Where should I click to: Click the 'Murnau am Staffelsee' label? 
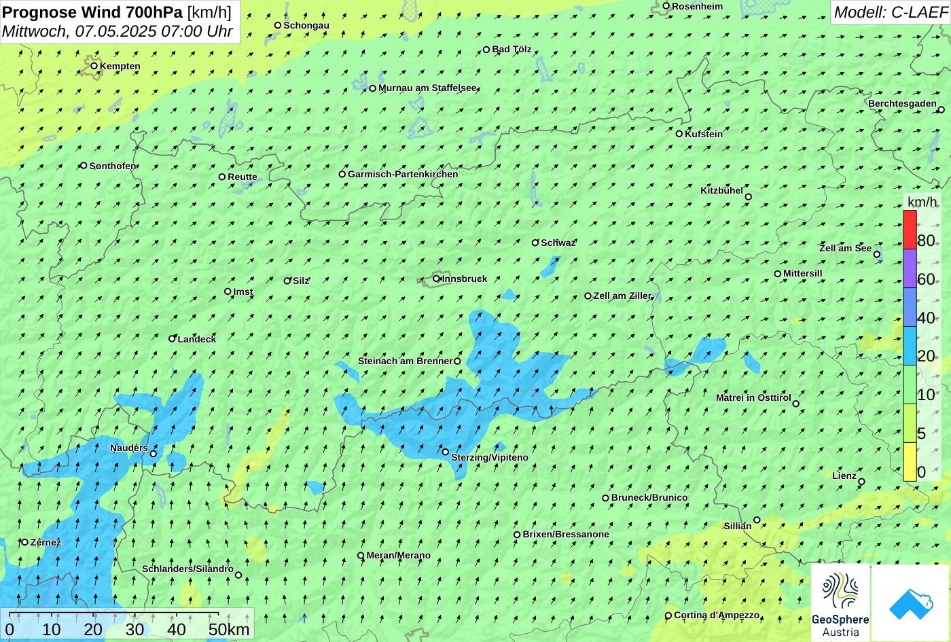pos(427,88)
